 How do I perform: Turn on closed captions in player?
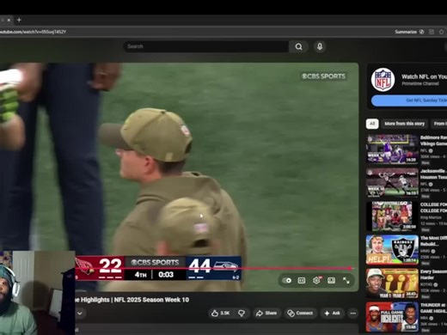(x=302, y=280)
